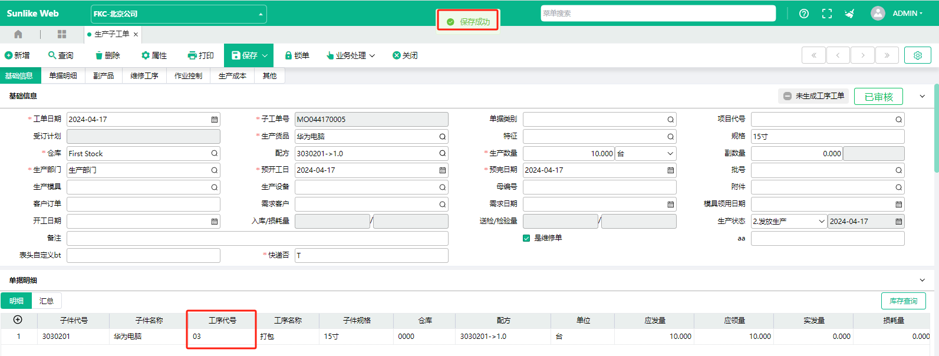The image size is (939, 356).
Task: Select the 汇总 sub-tab
Action: [x=47, y=301]
